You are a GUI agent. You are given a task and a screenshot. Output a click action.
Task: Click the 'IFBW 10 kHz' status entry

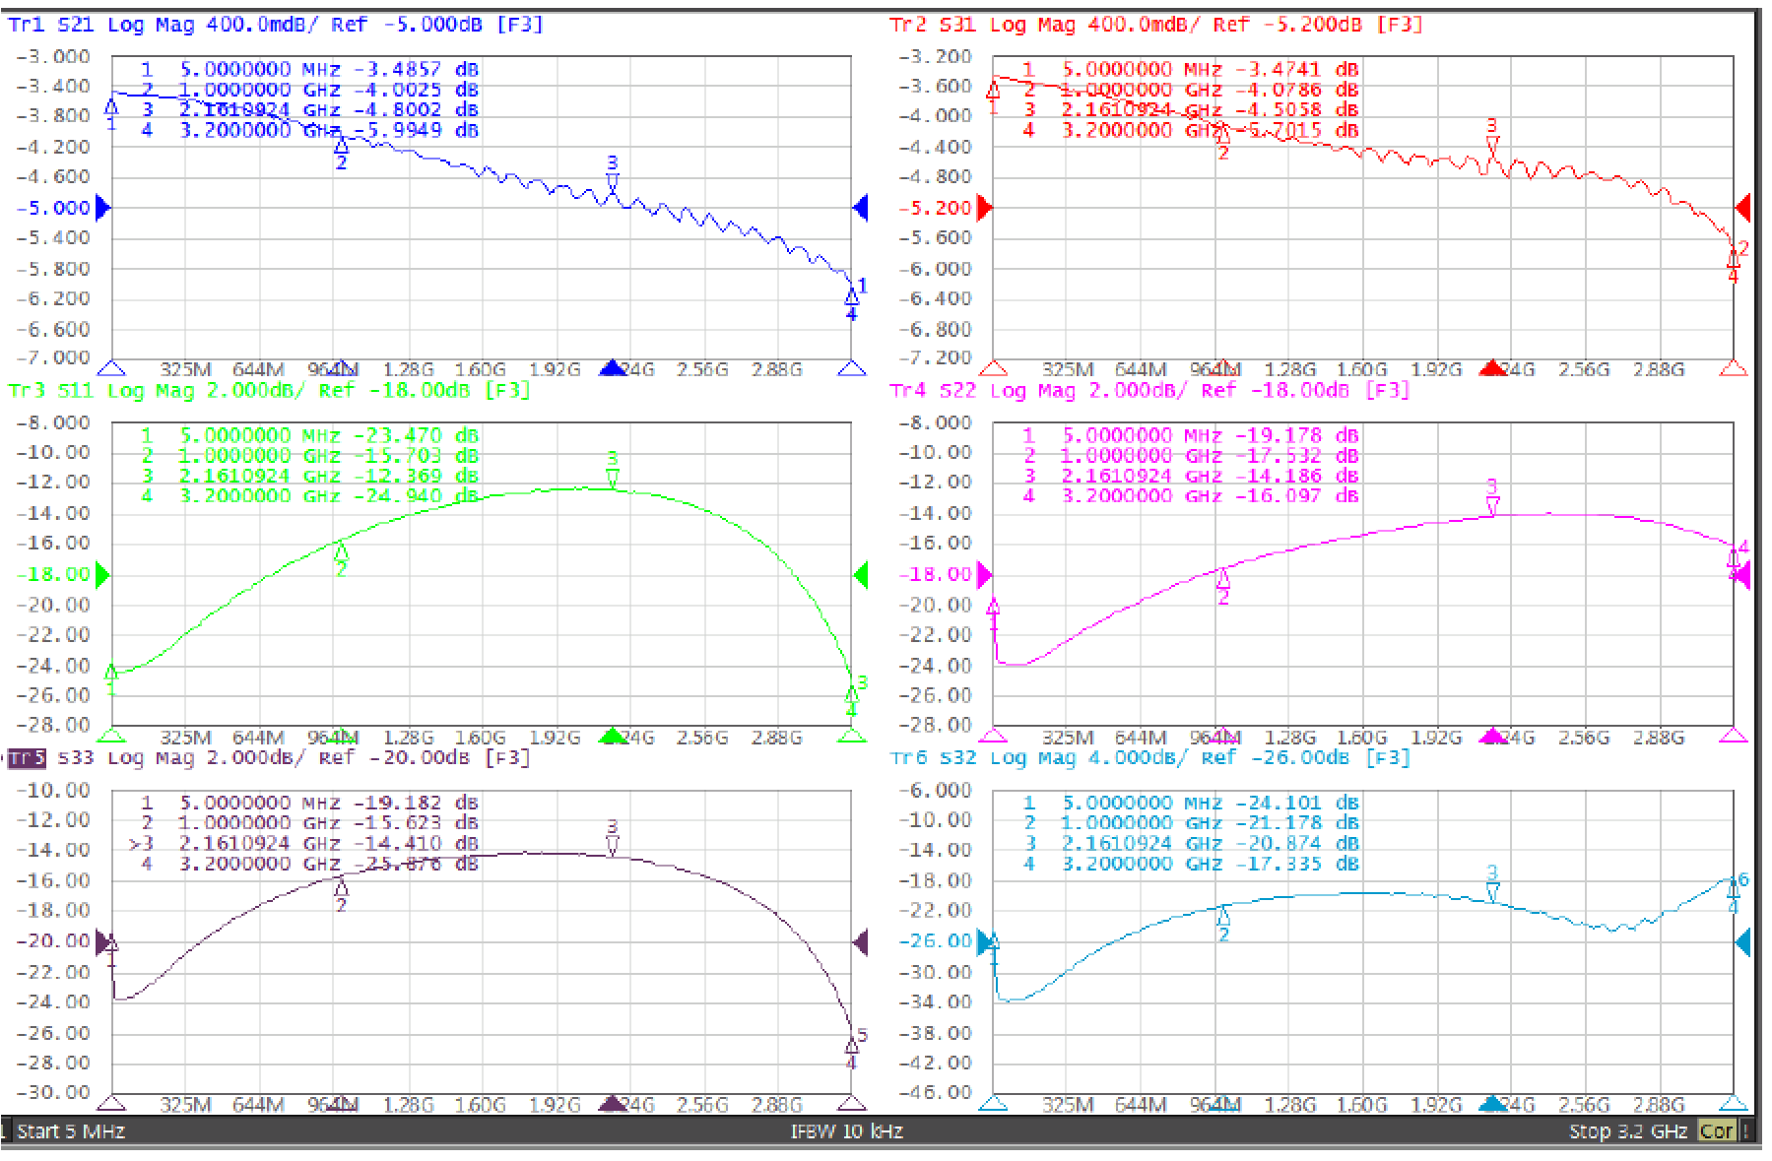[x=847, y=1131]
